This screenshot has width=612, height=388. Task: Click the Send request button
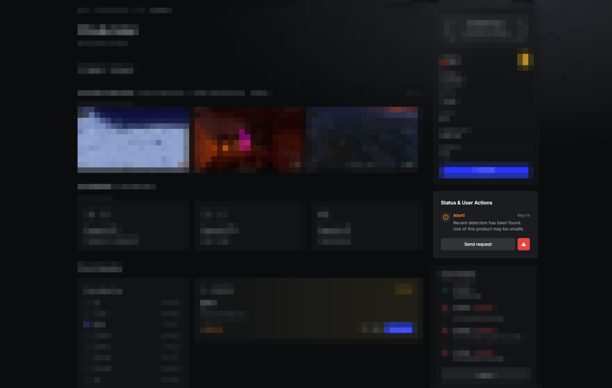click(478, 244)
